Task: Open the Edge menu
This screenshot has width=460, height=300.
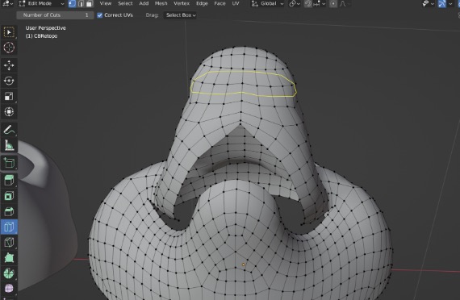Action: (x=202, y=3)
